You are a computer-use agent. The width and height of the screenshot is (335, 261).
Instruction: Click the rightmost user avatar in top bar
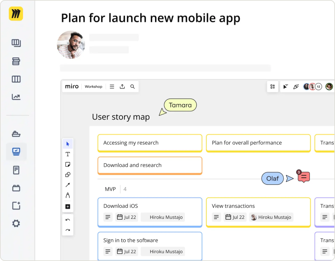tap(329, 86)
